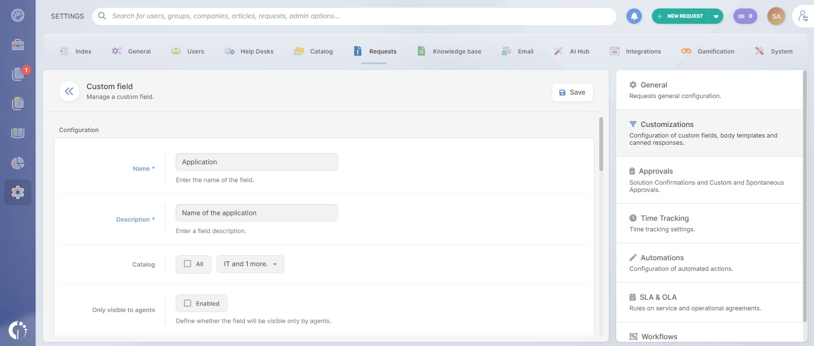The image size is (814, 346).
Task: Open the briefcase icon in left sidebar
Action: (18, 45)
